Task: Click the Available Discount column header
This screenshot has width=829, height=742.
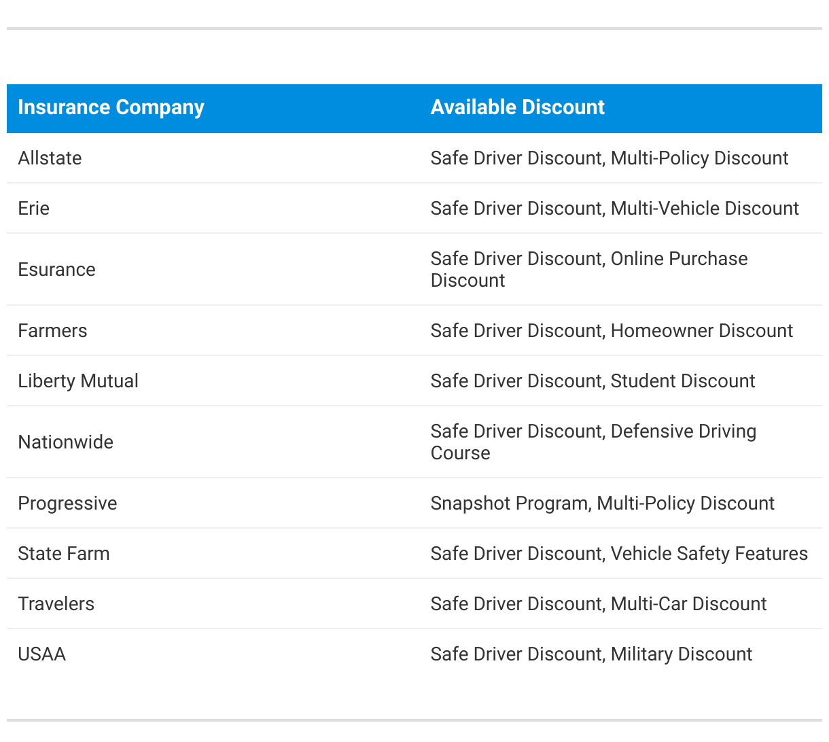Action: point(517,107)
